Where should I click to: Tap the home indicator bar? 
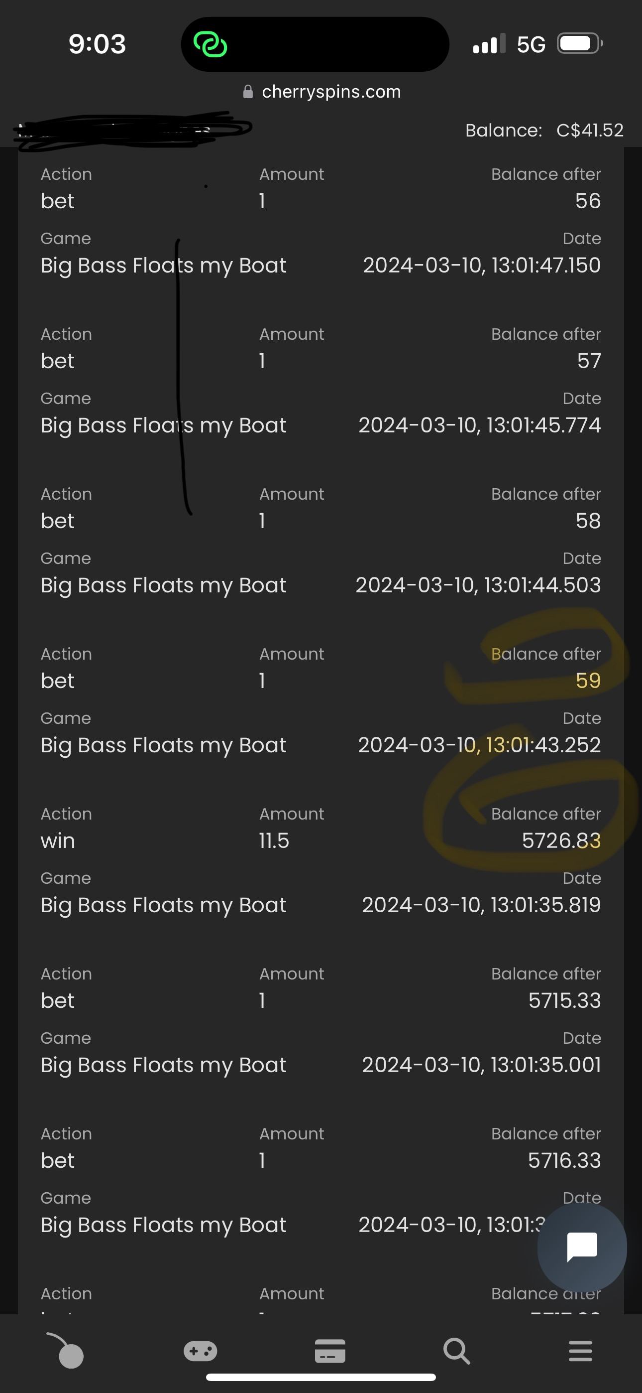click(x=321, y=1377)
